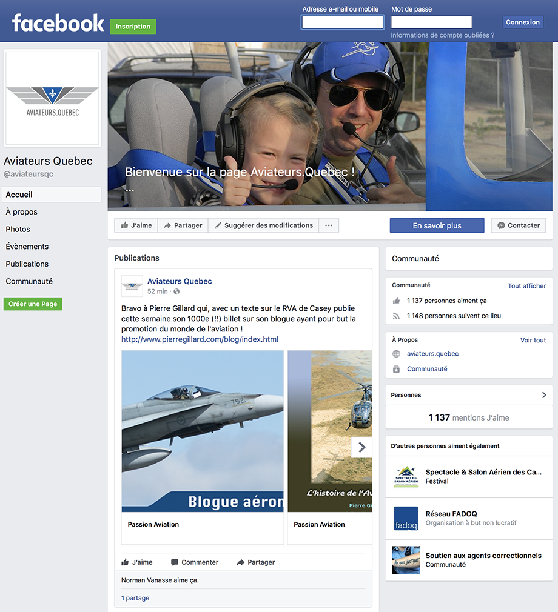Click the Aviateurs Quebec post avatar icon
This screenshot has width=558, height=612.
pos(132,286)
